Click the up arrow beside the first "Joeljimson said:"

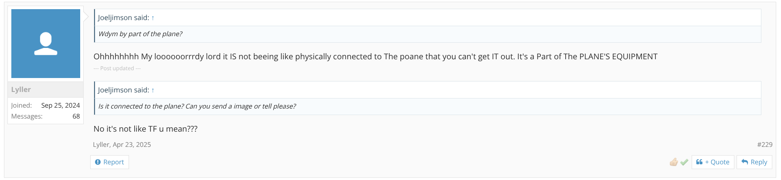coord(153,18)
